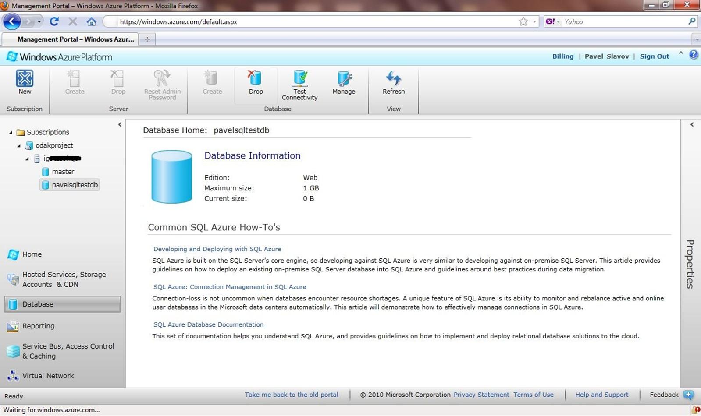Open the Billing link

(563, 56)
